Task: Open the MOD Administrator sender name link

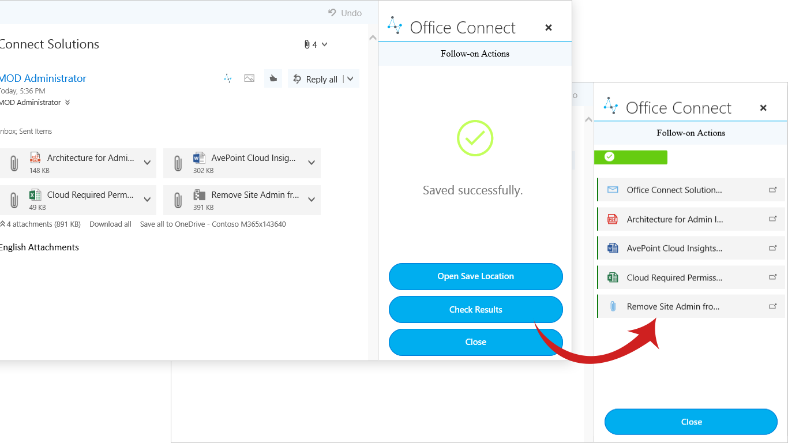Action: pyautogui.click(x=43, y=78)
